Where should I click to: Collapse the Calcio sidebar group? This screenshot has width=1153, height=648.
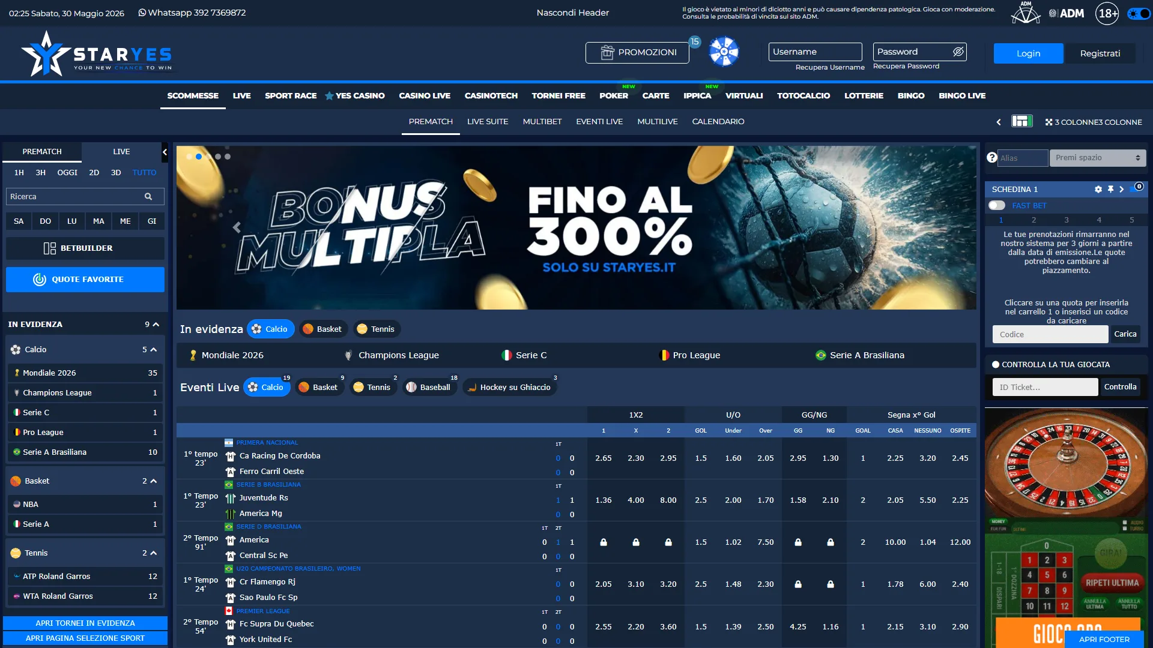154,350
